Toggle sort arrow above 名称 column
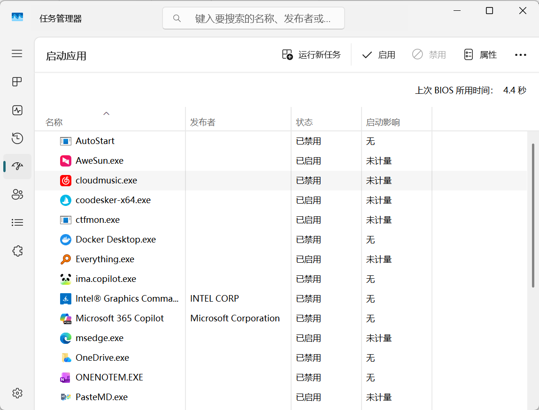The width and height of the screenshot is (539, 410). click(107, 114)
